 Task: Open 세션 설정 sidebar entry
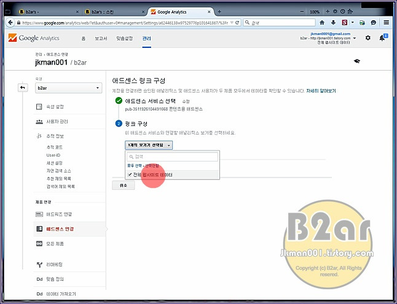(55, 163)
